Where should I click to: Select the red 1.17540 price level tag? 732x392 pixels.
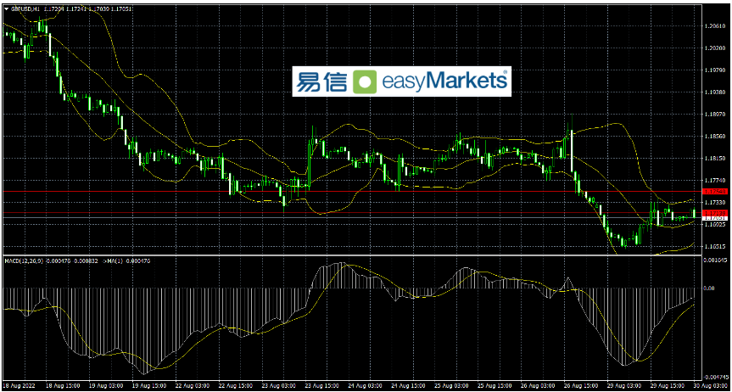(x=714, y=192)
